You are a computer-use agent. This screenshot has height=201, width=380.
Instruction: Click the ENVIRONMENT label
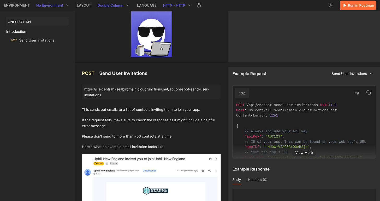click(17, 5)
